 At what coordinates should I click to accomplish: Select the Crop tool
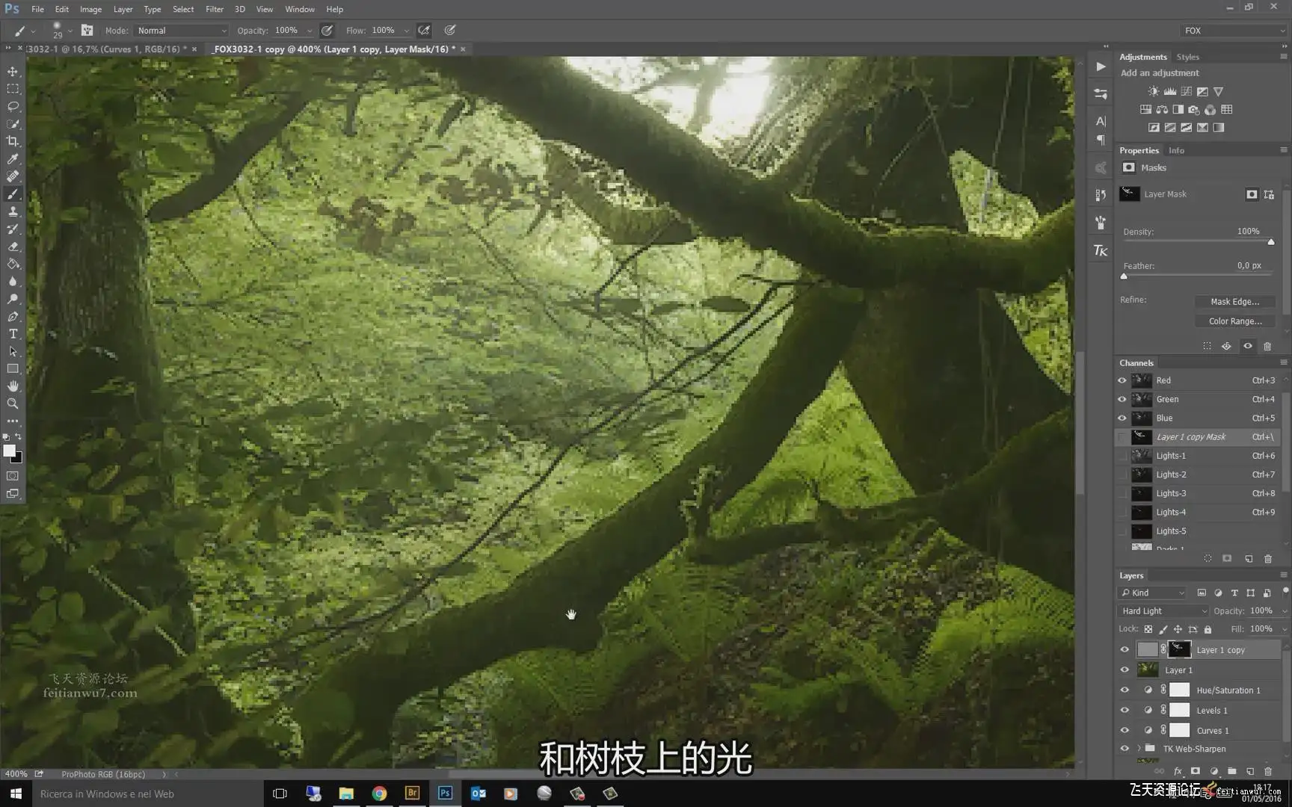pyautogui.click(x=13, y=141)
